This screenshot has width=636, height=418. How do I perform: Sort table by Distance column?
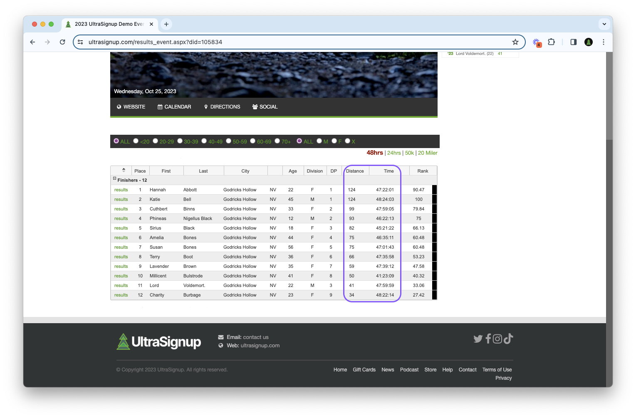pyautogui.click(x=355, y=171)
